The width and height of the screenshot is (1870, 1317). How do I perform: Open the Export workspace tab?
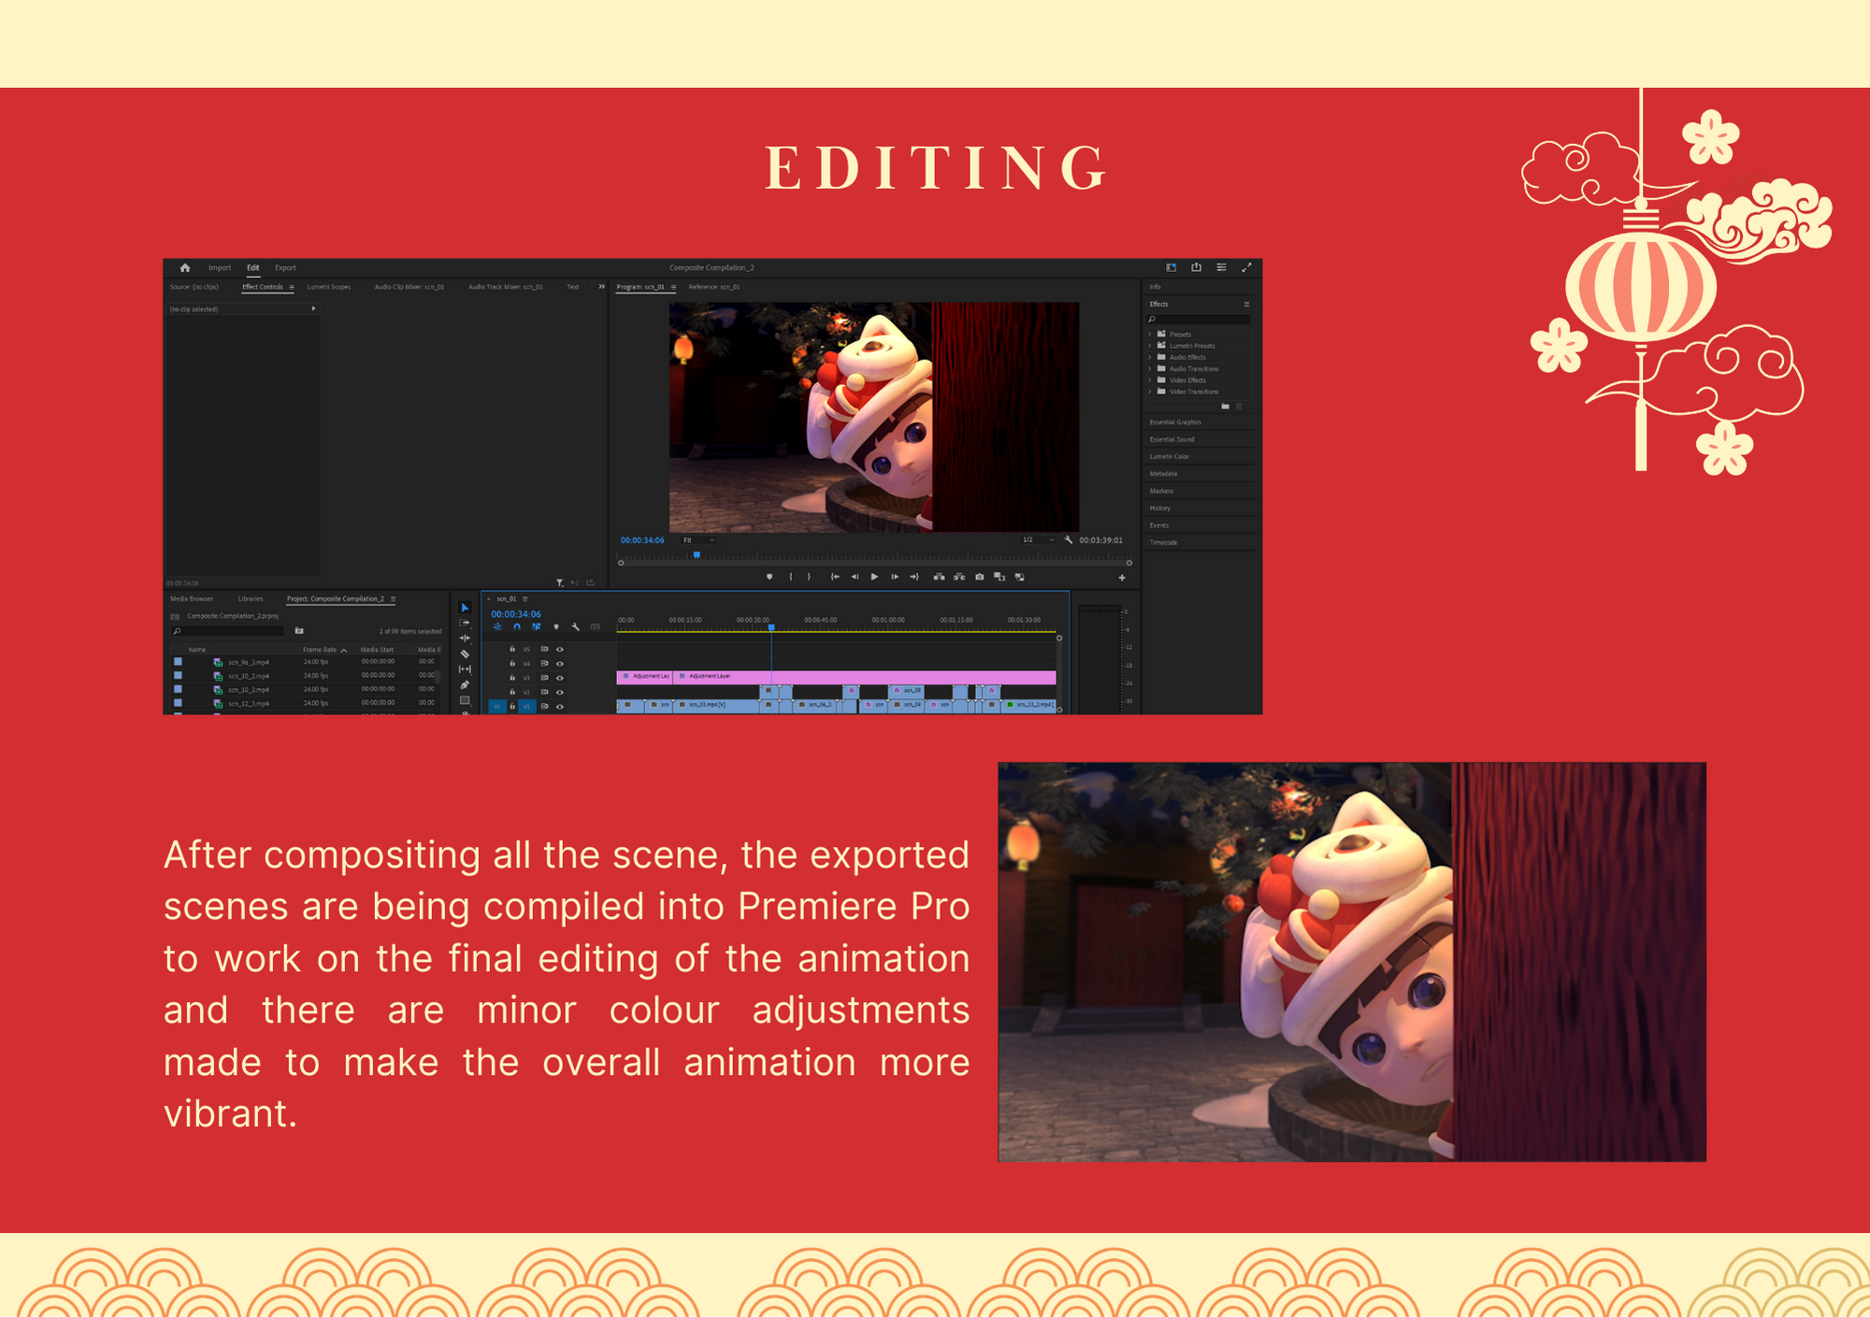coord(285,268)
